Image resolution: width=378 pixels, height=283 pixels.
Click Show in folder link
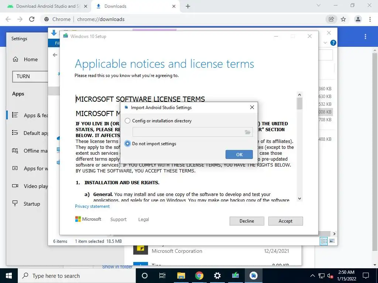117,267
